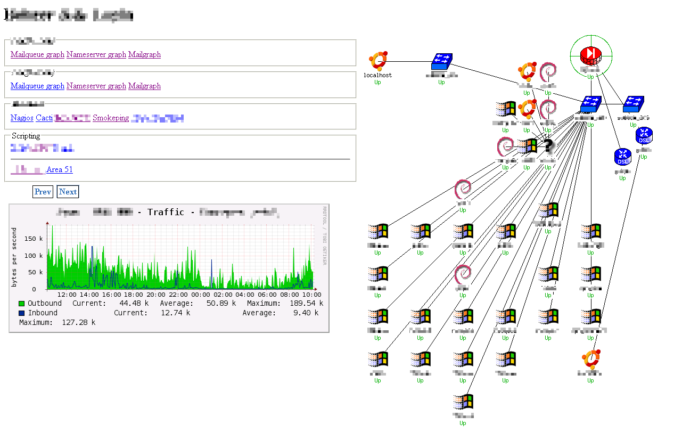Open the question mark unknown host icon
This screenshot has width=674, height=432.
[548, 146]
